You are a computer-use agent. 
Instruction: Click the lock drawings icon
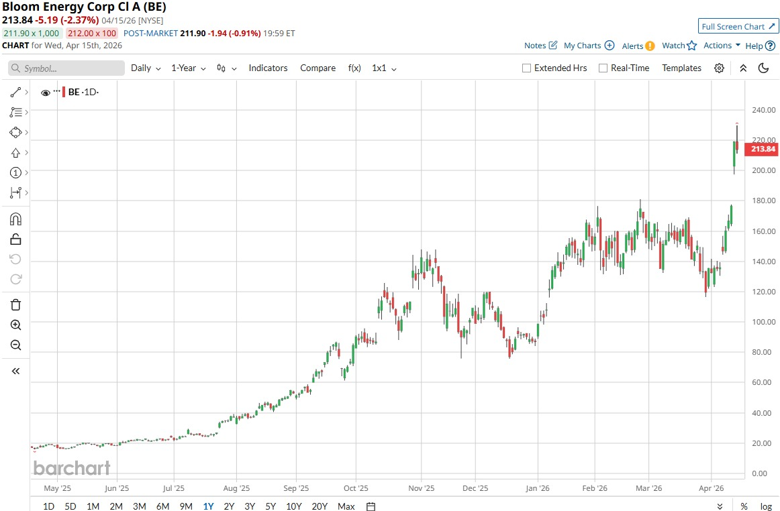click(x=16, y=239)
